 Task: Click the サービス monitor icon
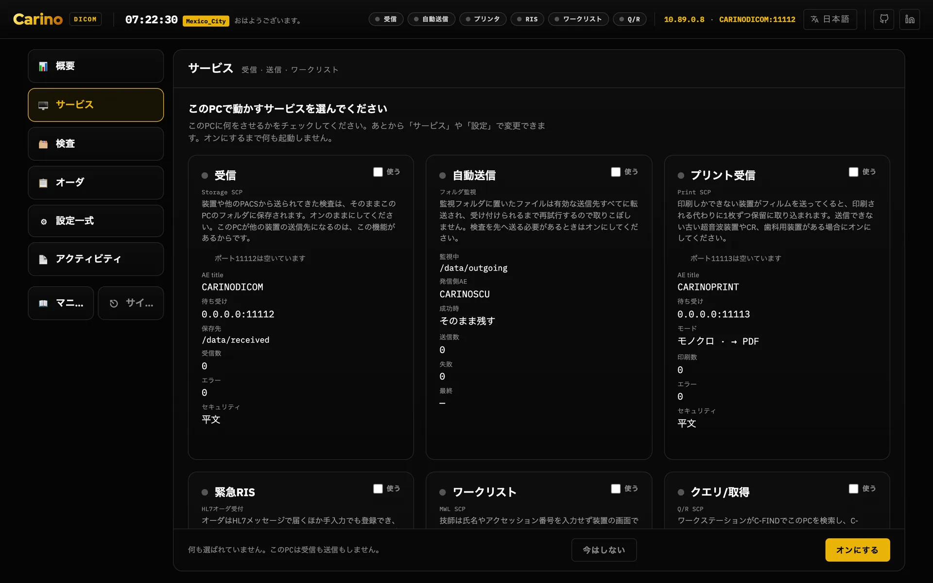[x=43, y=105]
